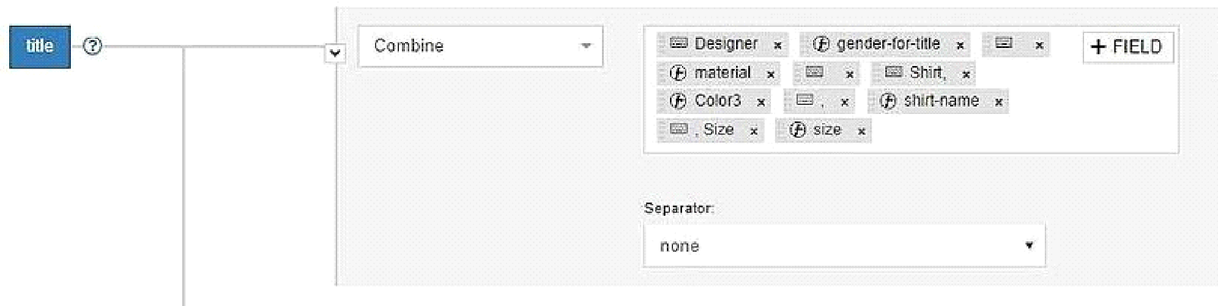Click the keyboard icon on Shirt, chip
Screen dimensions: 1218x306
click(x=894, y=72)
